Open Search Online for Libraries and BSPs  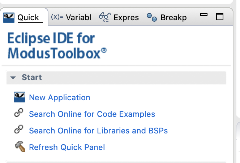click(x=98, y=130)
